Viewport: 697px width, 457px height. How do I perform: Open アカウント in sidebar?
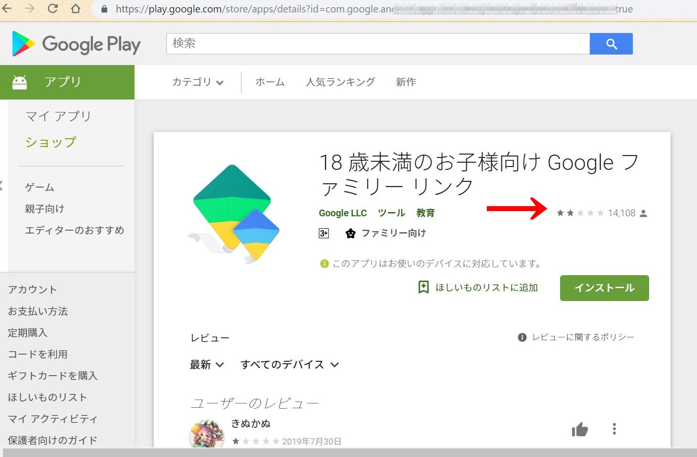click(33, 290)
